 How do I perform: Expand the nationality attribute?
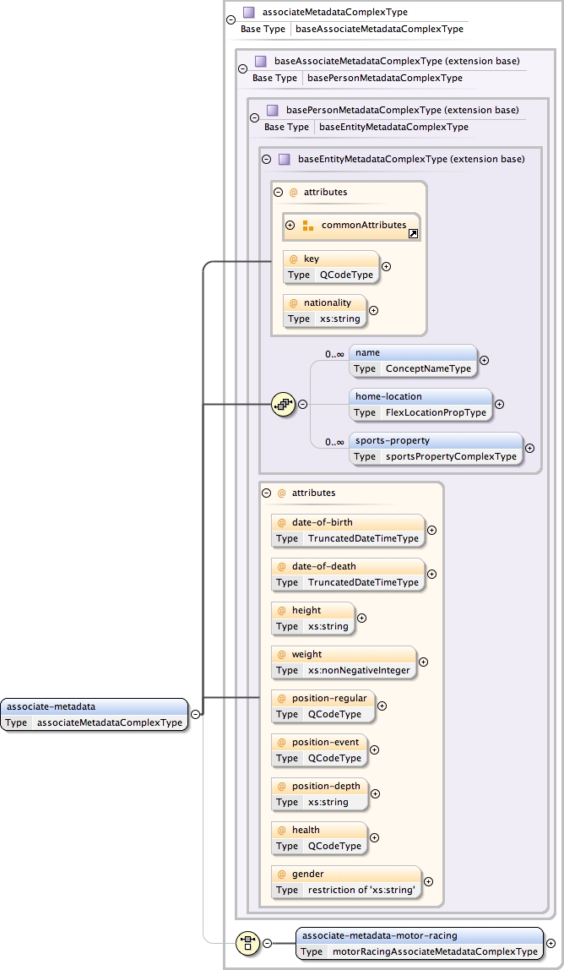click(374, 310)
